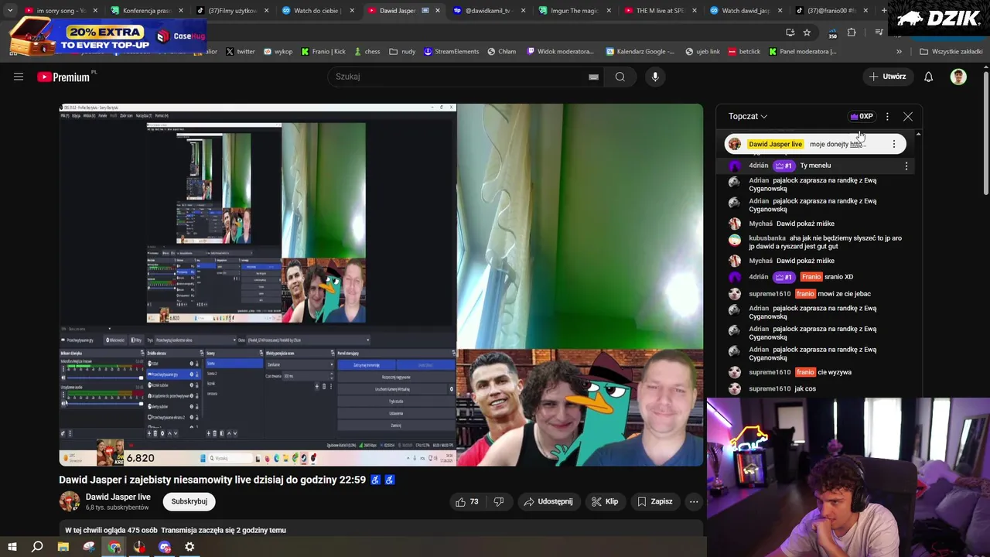
Task: Open betclick bookmark
Action: pyautogui.click(x=744, y=52)
